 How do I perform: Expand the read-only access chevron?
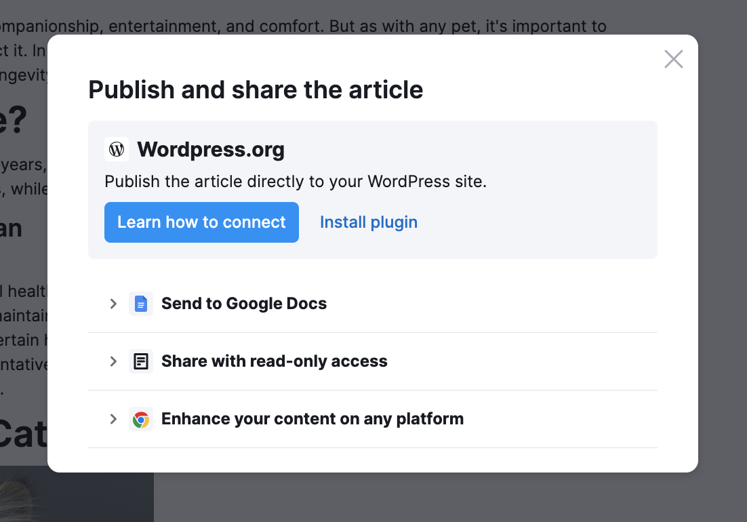coord(113,361)
